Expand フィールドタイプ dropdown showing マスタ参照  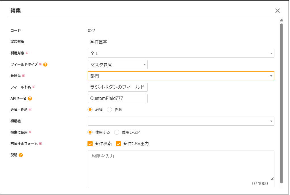(x=118, y=65)
